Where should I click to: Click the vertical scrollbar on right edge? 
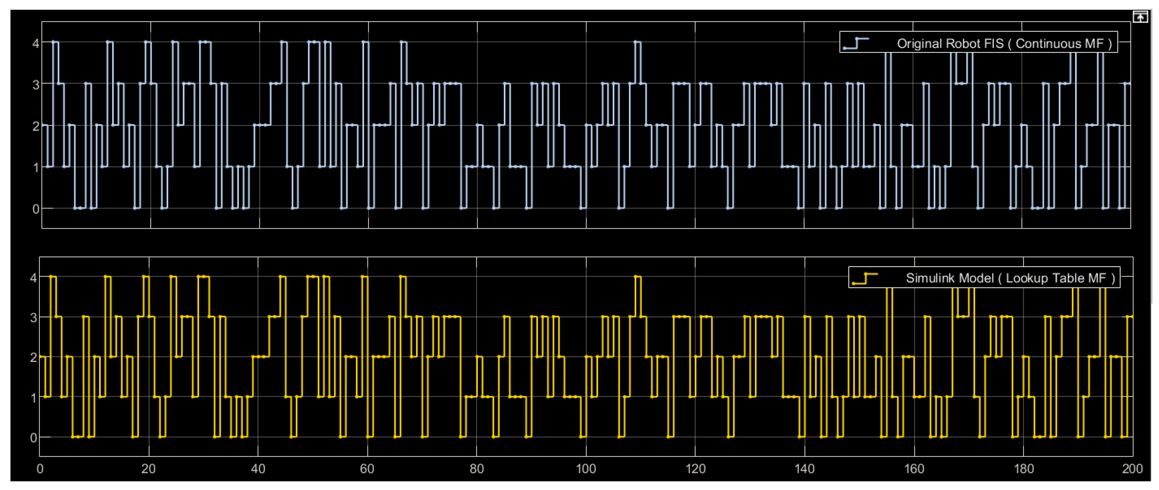(x=1152, y=157)
